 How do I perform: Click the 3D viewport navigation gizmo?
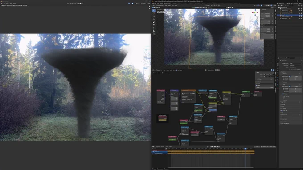pyautogui.click(x=255, y=12)
